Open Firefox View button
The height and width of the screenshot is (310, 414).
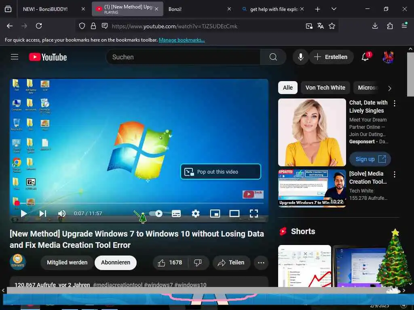(x=8, y=9)
